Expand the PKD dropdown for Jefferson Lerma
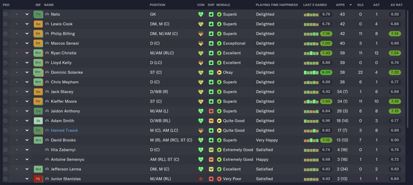 point(27,169)
